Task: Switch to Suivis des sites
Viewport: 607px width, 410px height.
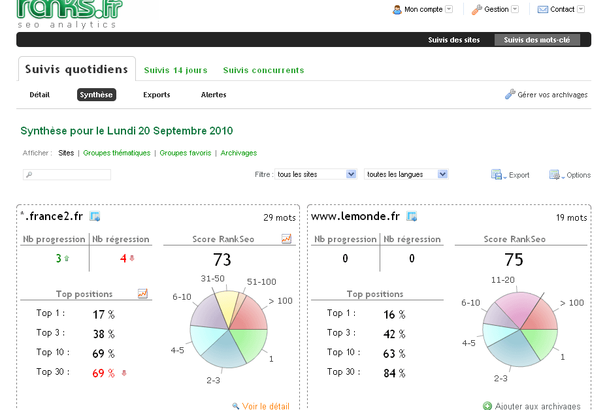Action: click(453, 40)
